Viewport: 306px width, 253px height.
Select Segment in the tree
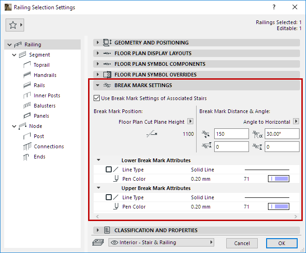39,55
